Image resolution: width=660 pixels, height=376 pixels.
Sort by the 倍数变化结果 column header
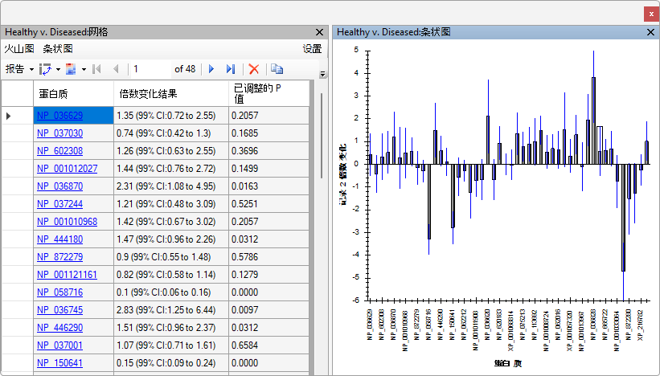pos(147,93)
